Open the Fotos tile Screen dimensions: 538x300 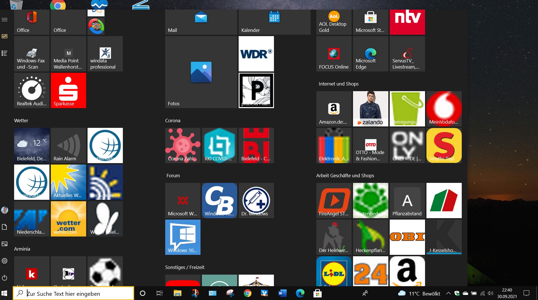click(x=201, y=72)
